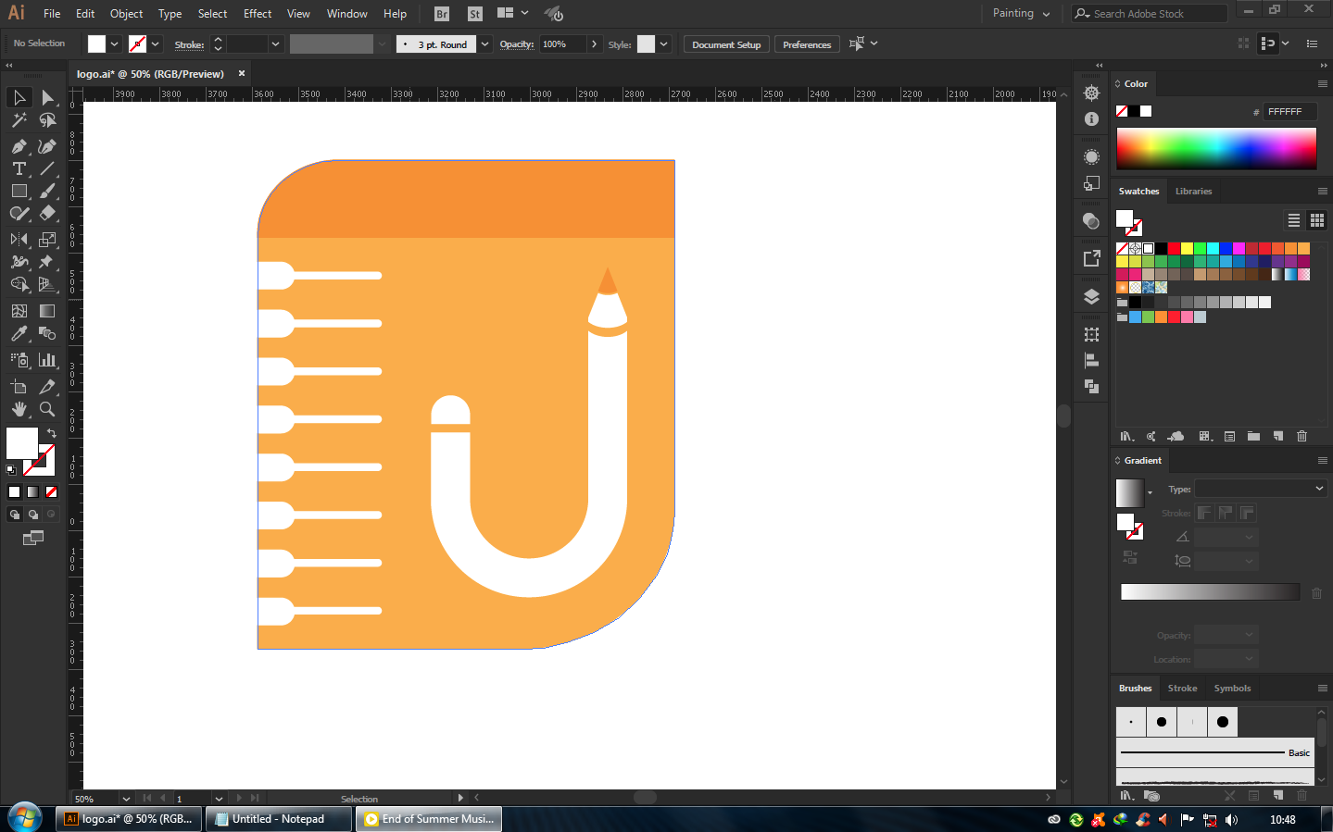Screen dimensions: 1333x832
Task: Select the Line Segment tool
Action: (x=47, y=168)
